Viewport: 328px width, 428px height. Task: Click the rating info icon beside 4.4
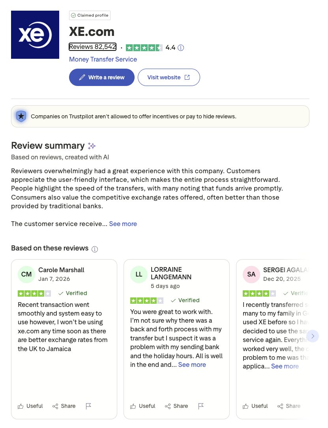tap(181, 48)
